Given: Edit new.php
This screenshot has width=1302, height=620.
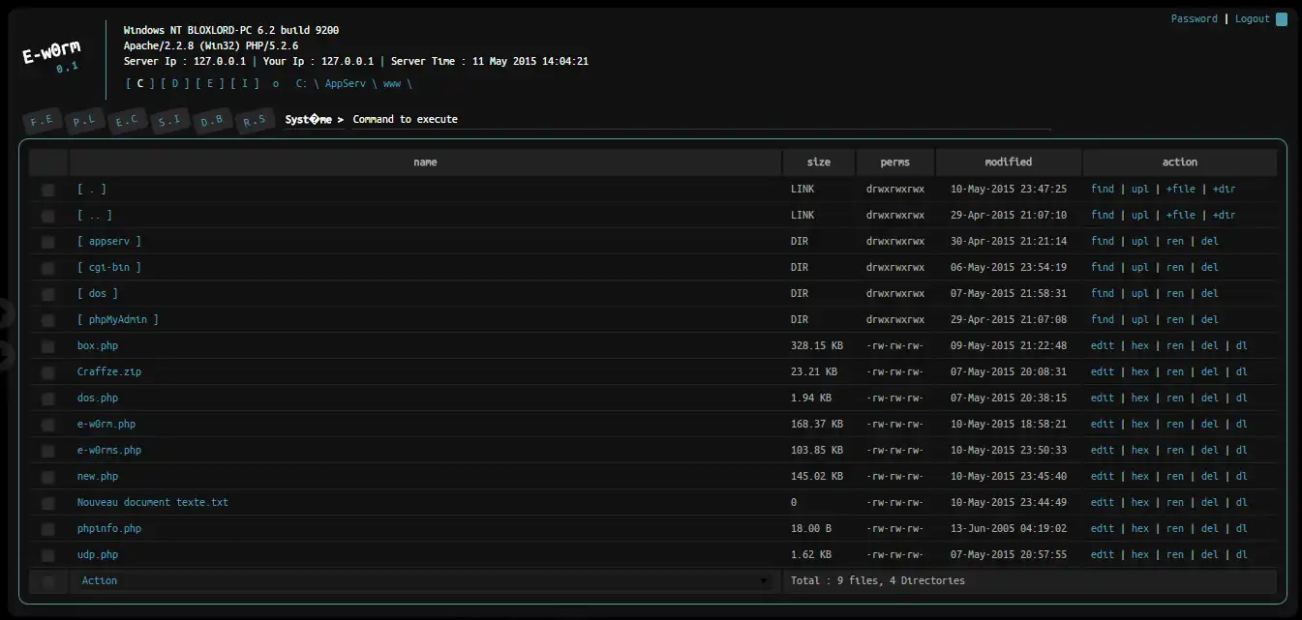Looking at the screenshot, I should 1103,476.
